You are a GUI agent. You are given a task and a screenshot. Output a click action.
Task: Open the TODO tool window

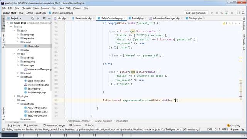pyautogui.click(x=90, y=125)
